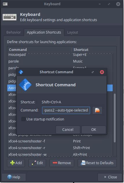Click the large keyboard icon beside Keyboard heading

pyautogui.click(x=10, y=17)
